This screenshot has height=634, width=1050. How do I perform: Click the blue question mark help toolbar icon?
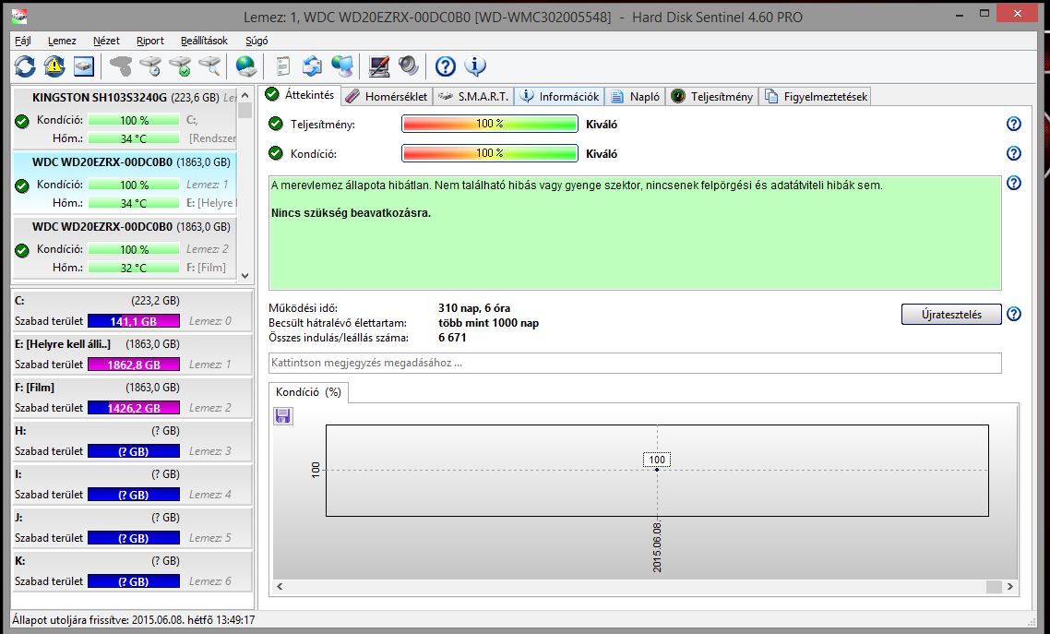[446, 66]
